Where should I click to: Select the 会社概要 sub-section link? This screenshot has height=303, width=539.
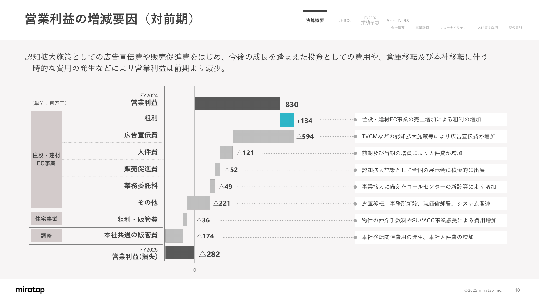(398, 28)
